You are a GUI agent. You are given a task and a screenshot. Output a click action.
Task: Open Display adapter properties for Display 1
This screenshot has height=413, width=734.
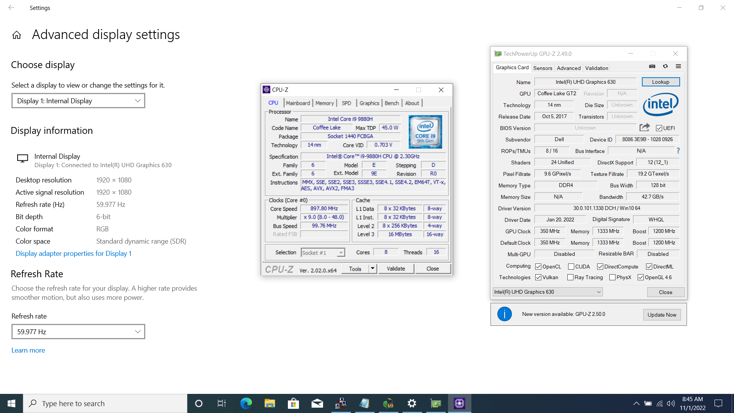[x=73, y=254]
